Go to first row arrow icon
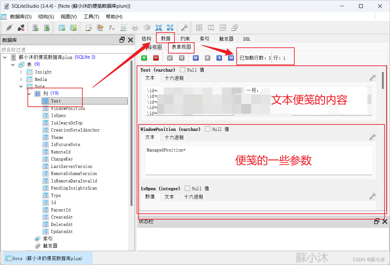The height and width of the screenshot is (265, 390). point(196,58)
